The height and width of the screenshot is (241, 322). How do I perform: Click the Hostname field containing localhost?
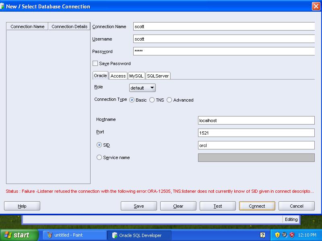[x=256, y=120]
